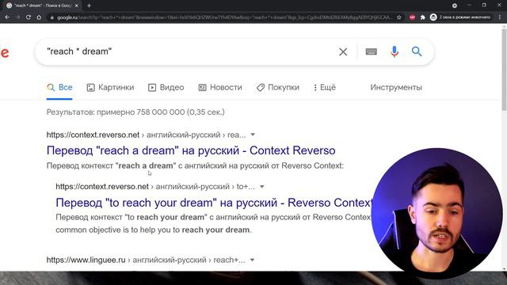Click the round icon beside the minimize button

tap(454, 6)
